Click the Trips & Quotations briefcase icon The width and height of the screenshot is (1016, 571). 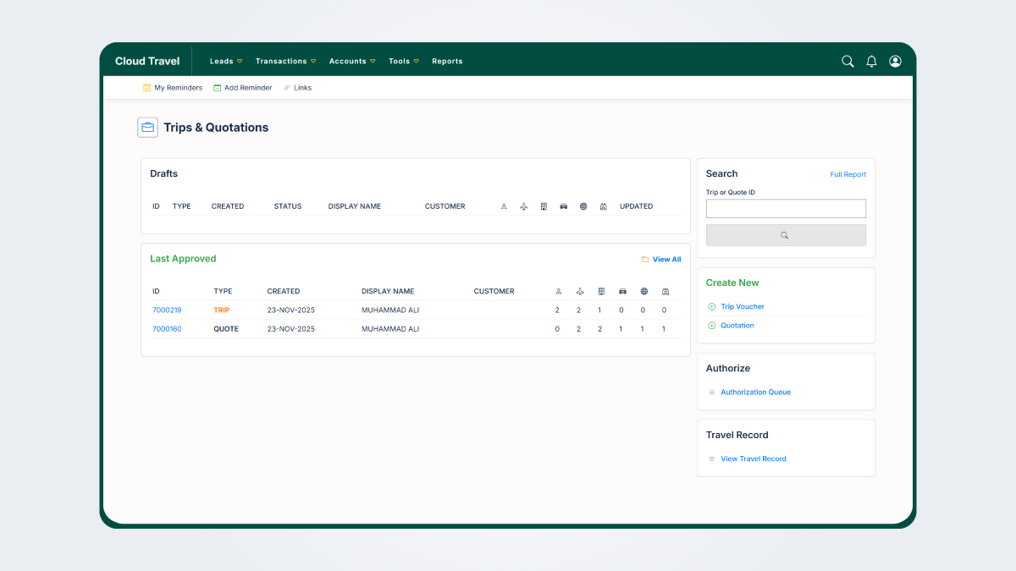pos(148,128)
